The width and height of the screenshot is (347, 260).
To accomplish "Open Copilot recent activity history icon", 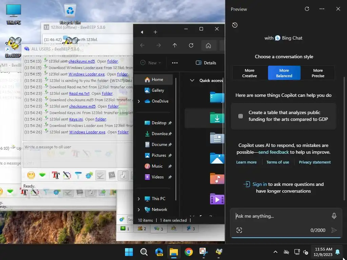I will click(x=235, y=25).
